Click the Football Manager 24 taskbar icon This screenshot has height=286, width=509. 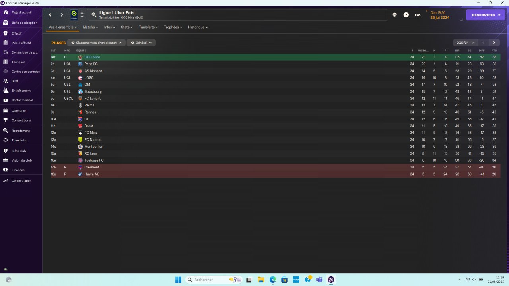[x=331, y=280]
